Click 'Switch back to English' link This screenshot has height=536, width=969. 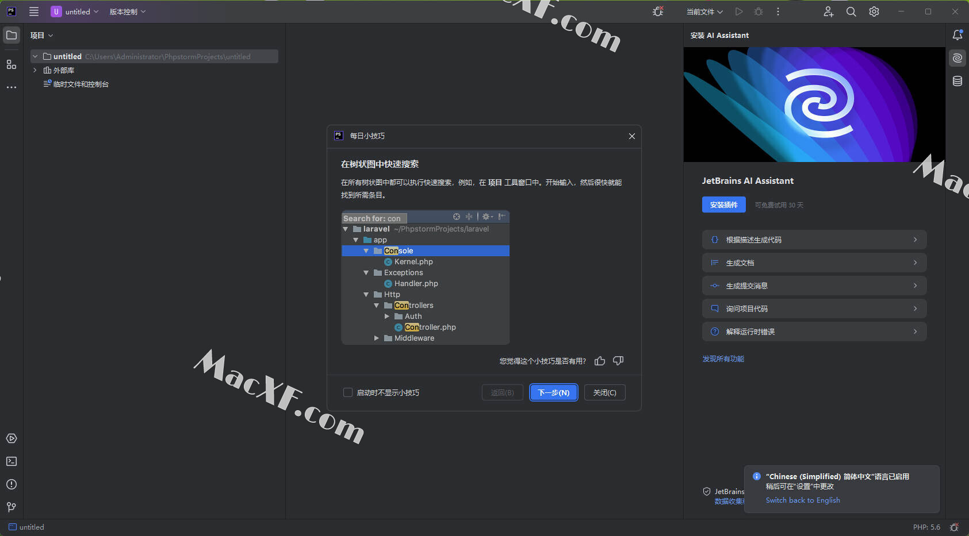803,500
